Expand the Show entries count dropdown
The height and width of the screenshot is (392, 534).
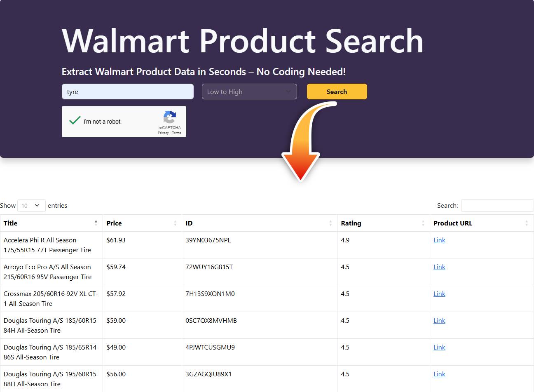(x=31, y=205)
